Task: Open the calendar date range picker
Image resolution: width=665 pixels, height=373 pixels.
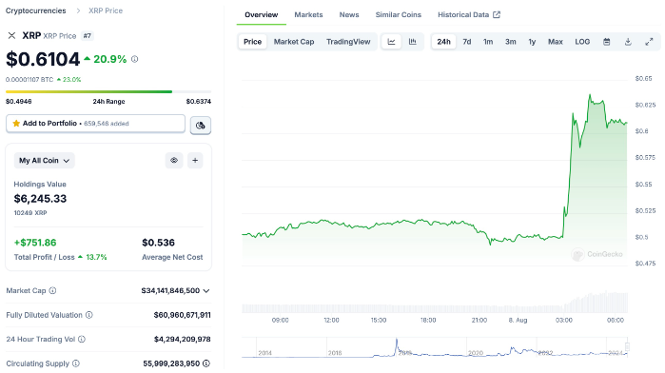Action: pos(606,42)
